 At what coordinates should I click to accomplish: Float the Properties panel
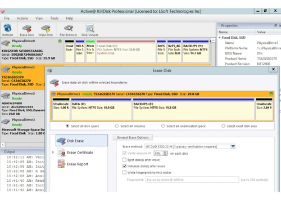(275, 25)
